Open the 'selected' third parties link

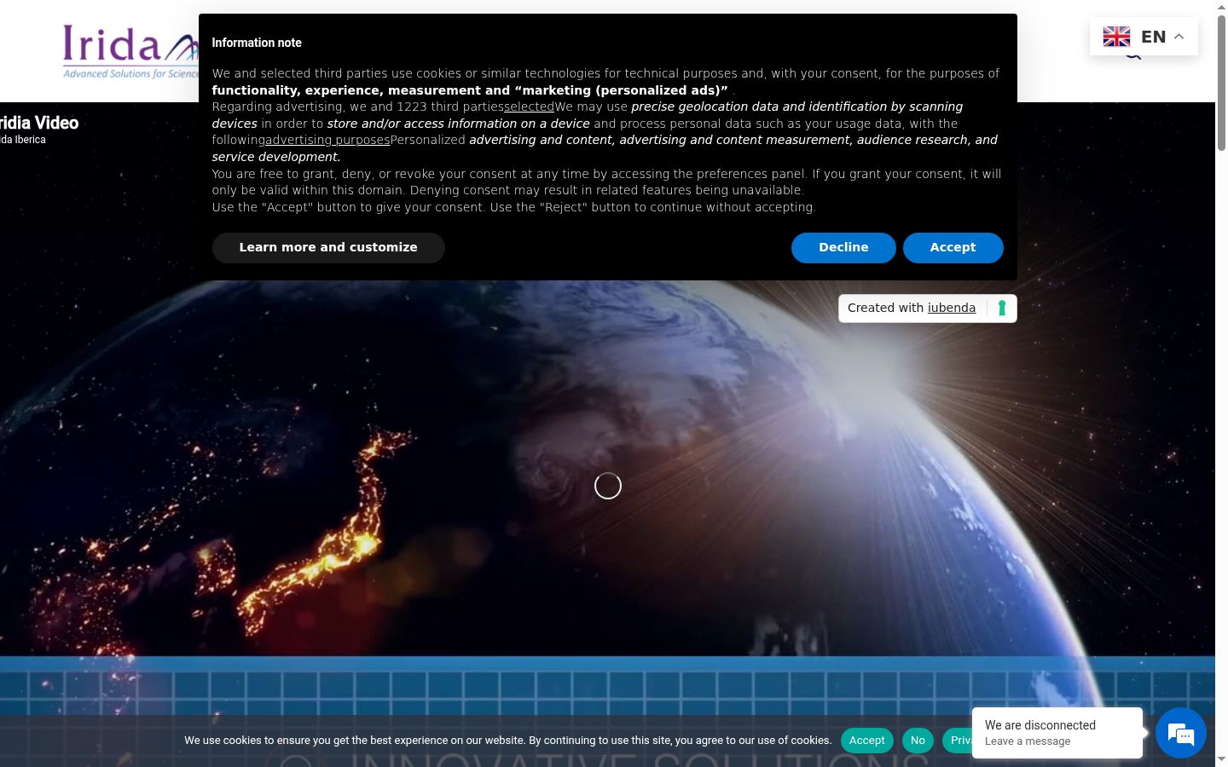(529, 107)
